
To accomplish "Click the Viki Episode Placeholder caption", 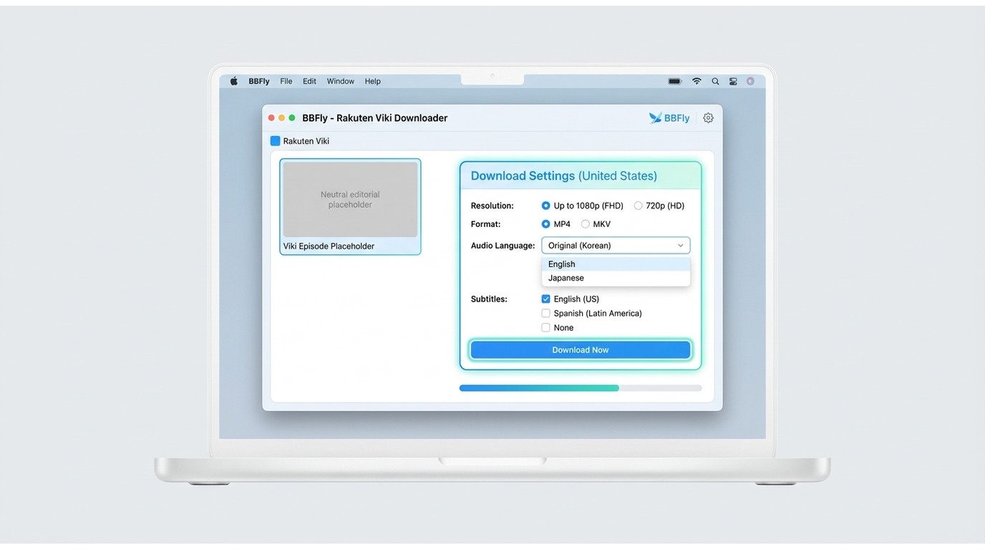I will click(x=329, y=246).
